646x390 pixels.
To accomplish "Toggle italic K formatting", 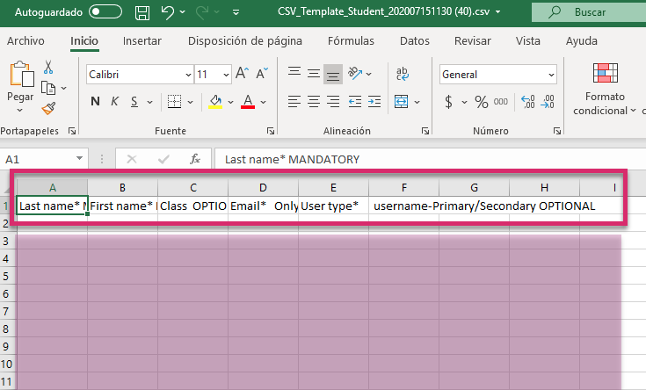I will point(114,101).
